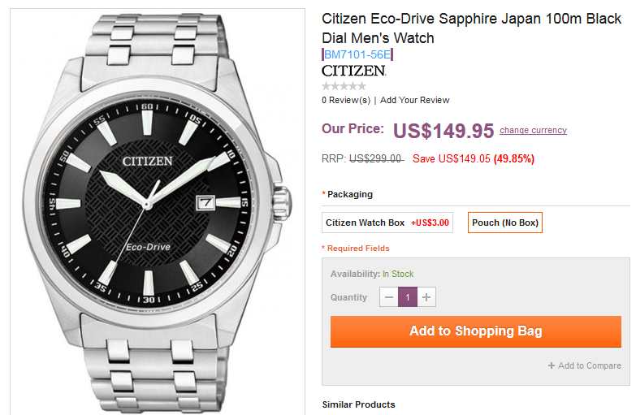636x415 pixels.
Task: Click the In Stock availability text
Action: click(398, 275)
